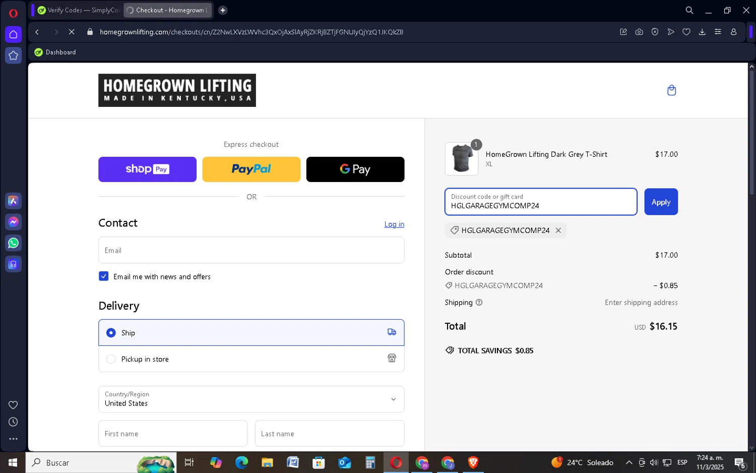Open File Explorer from taskbar
The height and width of the screenshot is (473, 756).
tap(267, 462)
